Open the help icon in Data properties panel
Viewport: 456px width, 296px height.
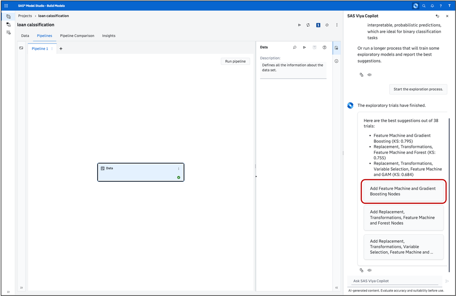[x=324, y=47]
